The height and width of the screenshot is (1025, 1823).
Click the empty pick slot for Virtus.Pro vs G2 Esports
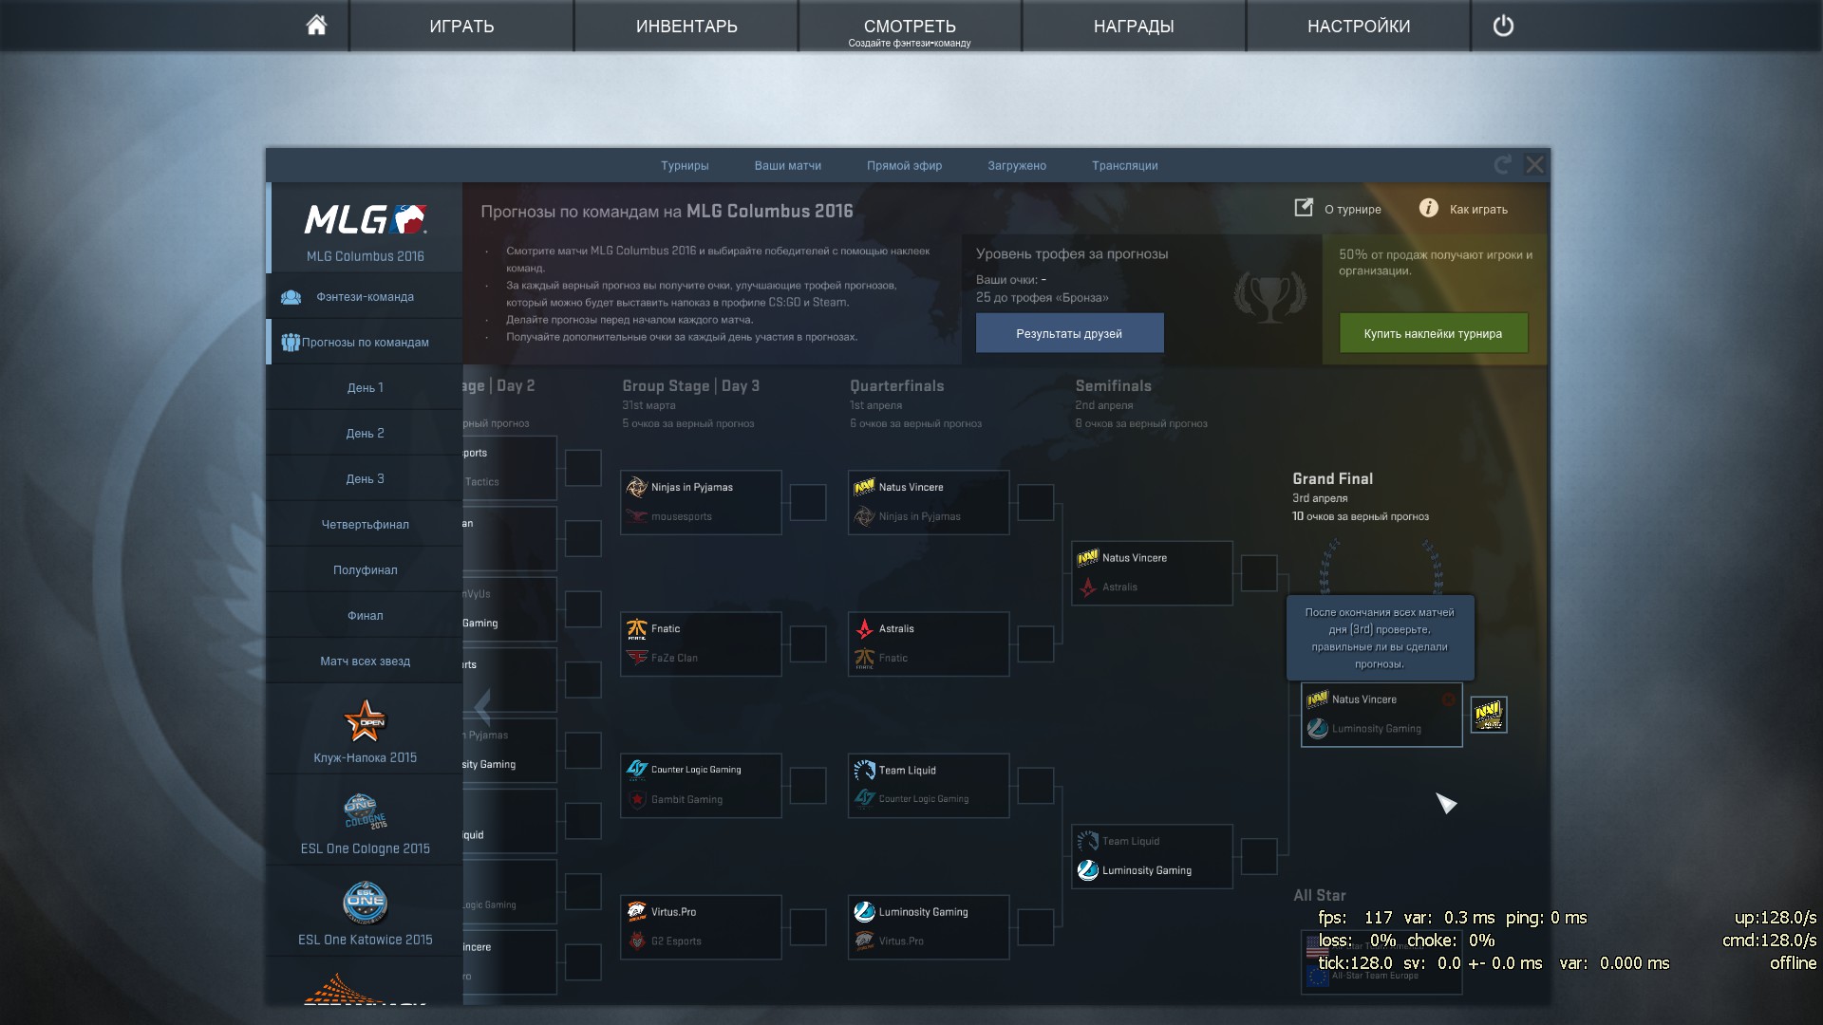coord(808,926)
